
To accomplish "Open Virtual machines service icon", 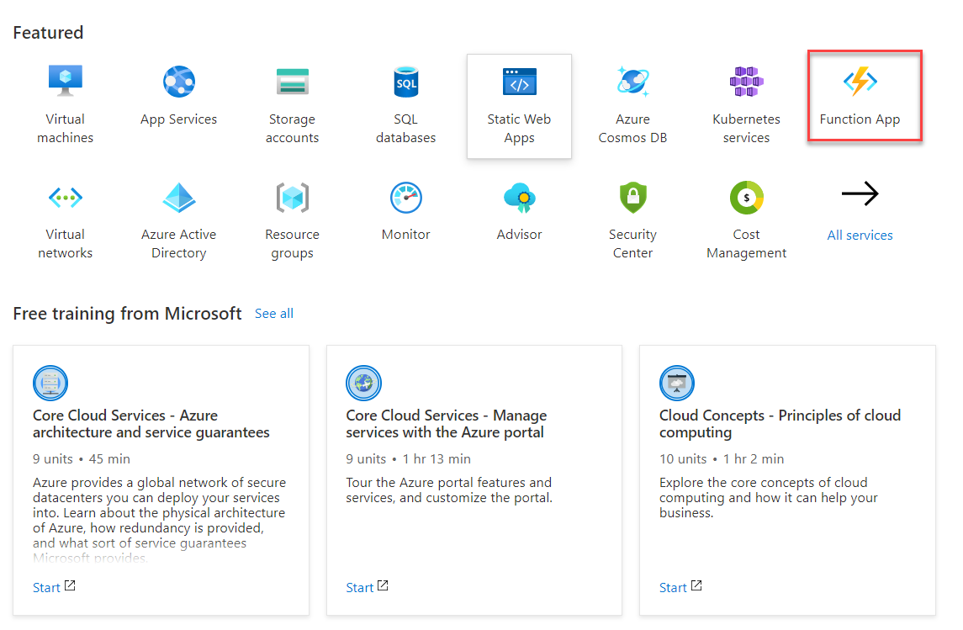I will click(x=65, y=81).
